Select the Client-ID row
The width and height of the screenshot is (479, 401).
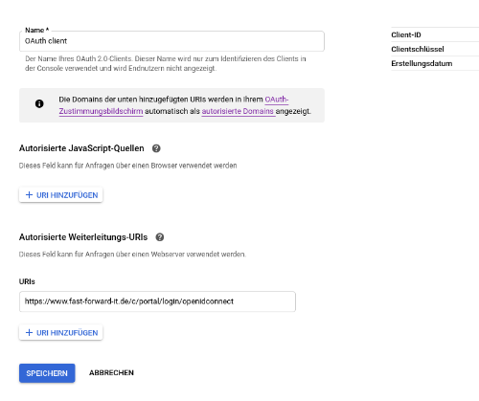[435, 34]
